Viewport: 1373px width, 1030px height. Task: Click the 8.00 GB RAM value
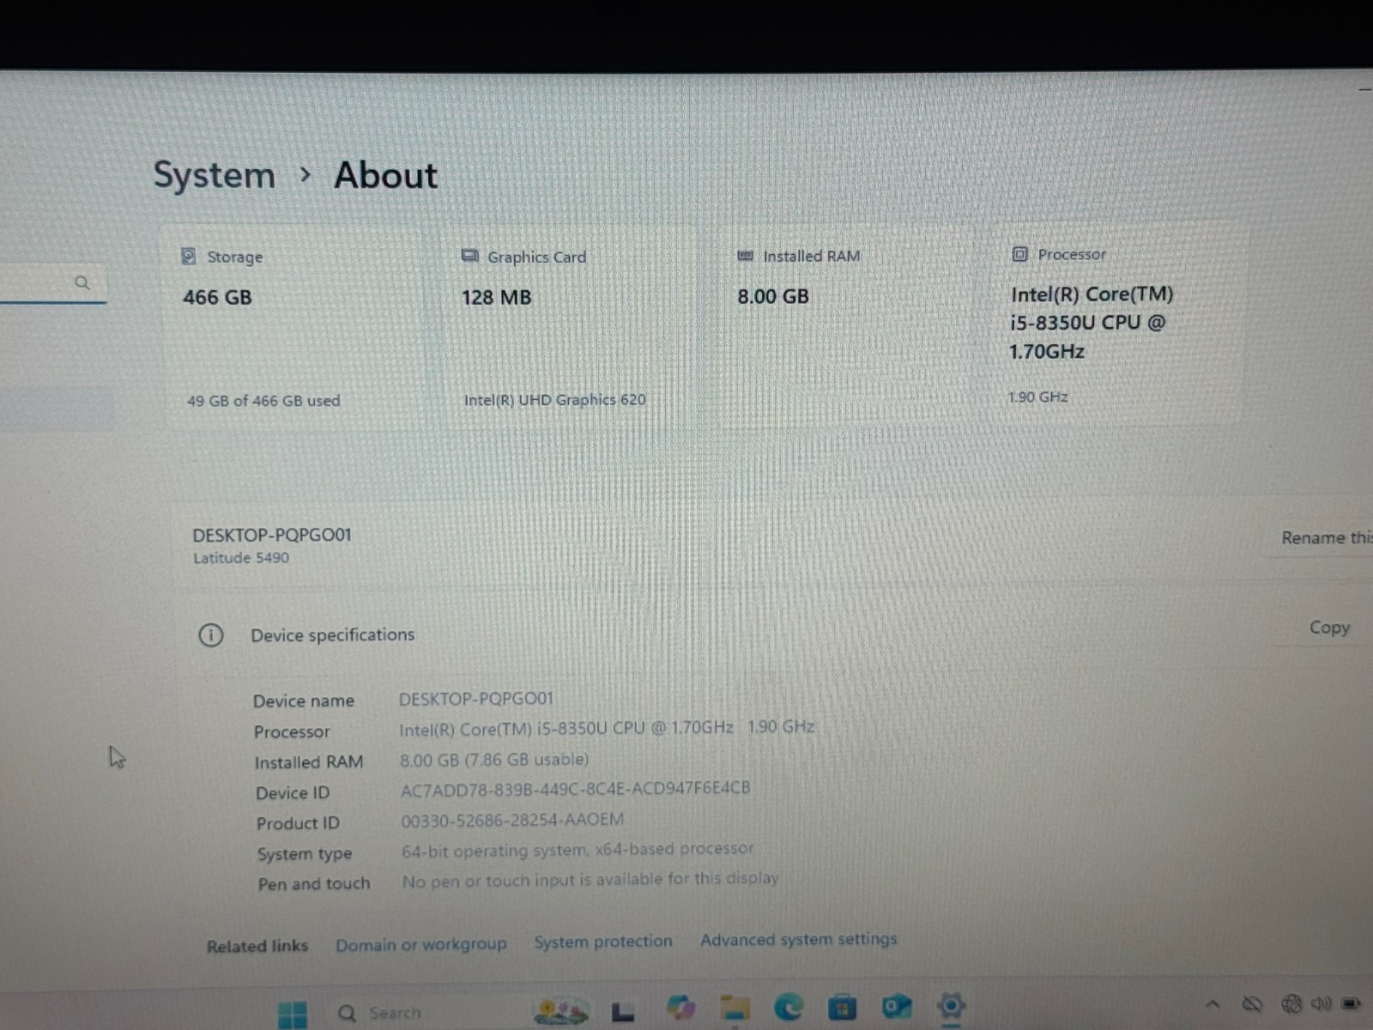772,297
